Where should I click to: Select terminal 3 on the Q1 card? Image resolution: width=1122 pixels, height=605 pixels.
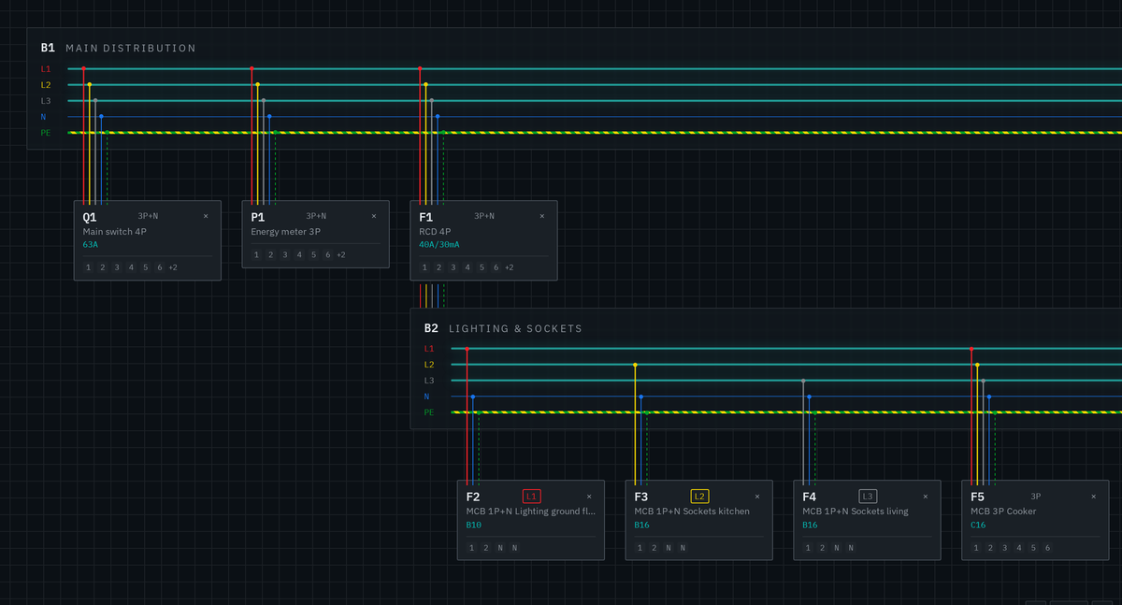pyautogui.click(x=117, y=267)
